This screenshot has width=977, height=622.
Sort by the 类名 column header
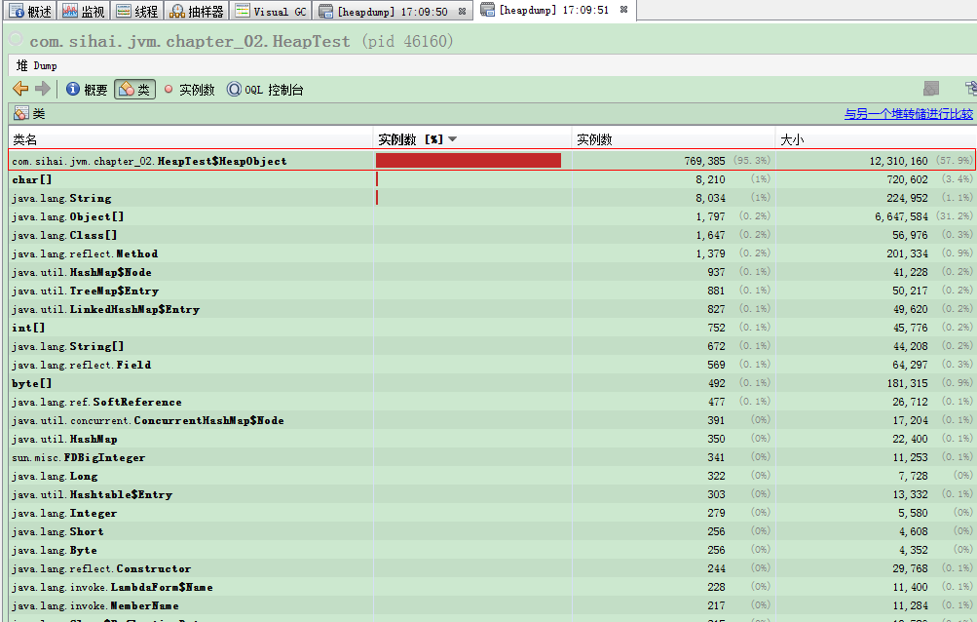tap(191, 139)
